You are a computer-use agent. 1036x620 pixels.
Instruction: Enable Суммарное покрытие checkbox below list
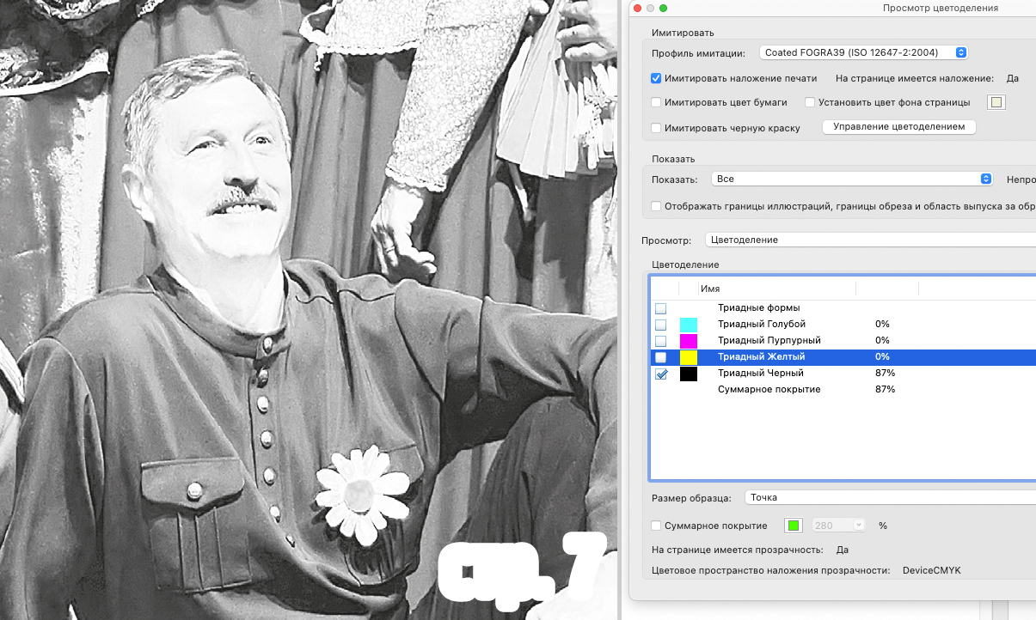coord(656,526)
